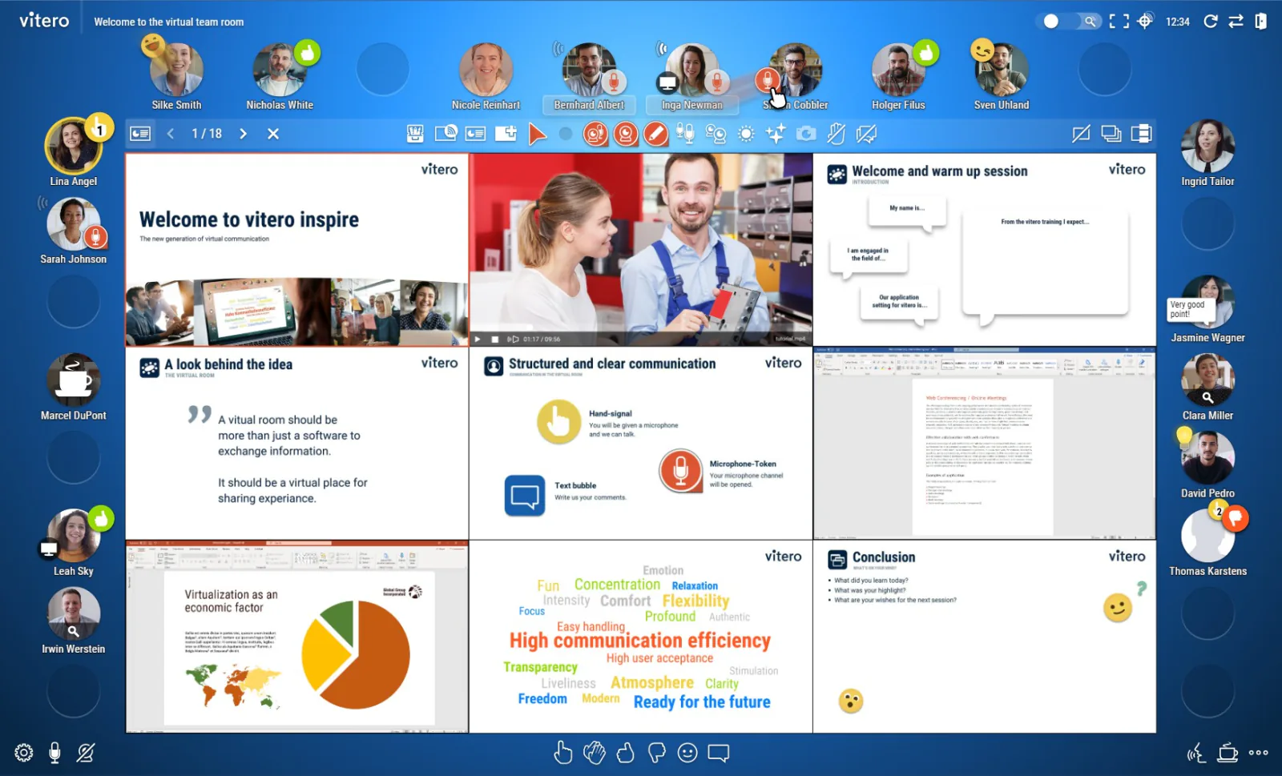Toggle the slide panel view icon
Image resolution: width=1282 pixels, height=776 pixels.
[140, 134]
